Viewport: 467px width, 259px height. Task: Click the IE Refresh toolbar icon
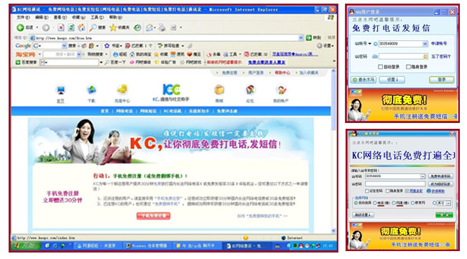(71, 27)
